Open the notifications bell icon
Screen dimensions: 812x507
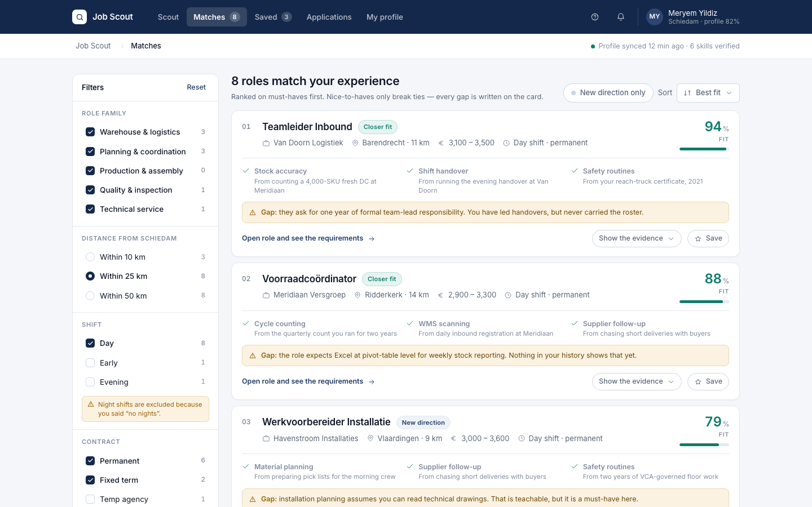point(621,17)
